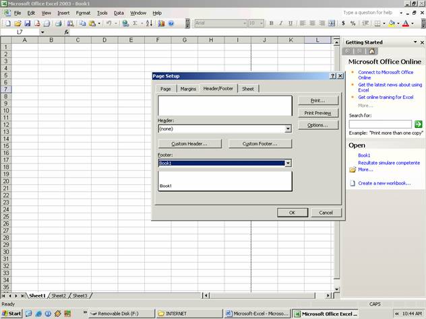Click the Undo arrow icon

coord(109,24)
